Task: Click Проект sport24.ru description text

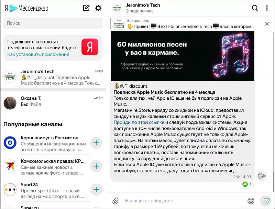Action: click(52, 193)
